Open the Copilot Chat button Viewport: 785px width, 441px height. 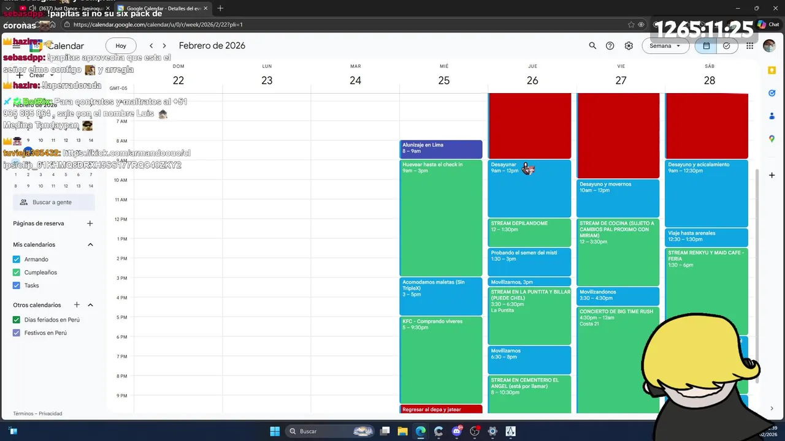(768, 24)
